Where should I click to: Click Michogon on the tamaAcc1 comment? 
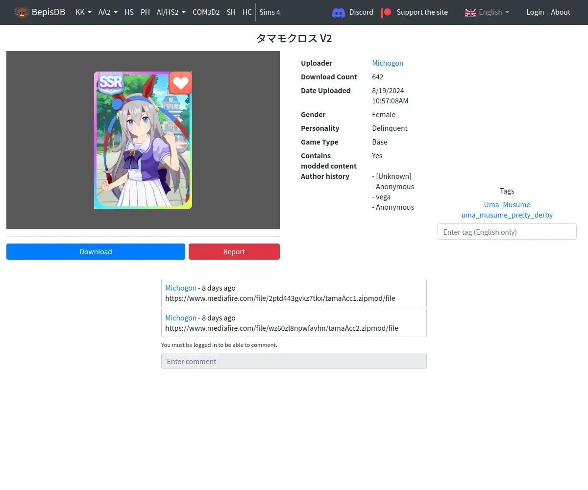pyautogui.click(x=181, y=288)
